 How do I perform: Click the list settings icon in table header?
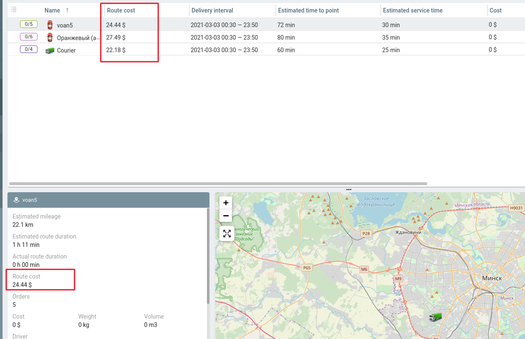(13, 10)
